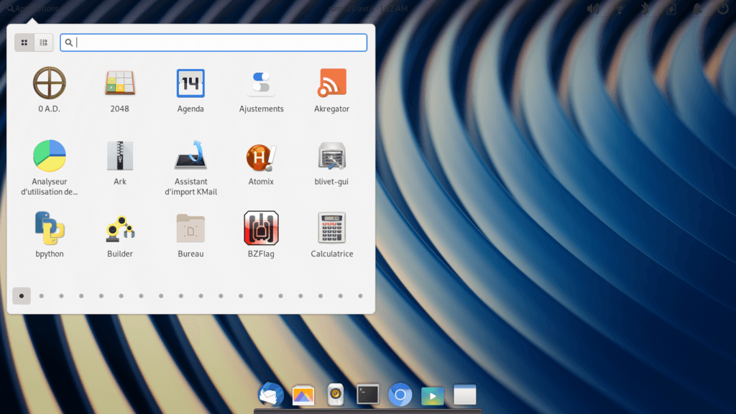736x414 pixels.
Task: Open the Videos player in dock
Action: point(432,396)
